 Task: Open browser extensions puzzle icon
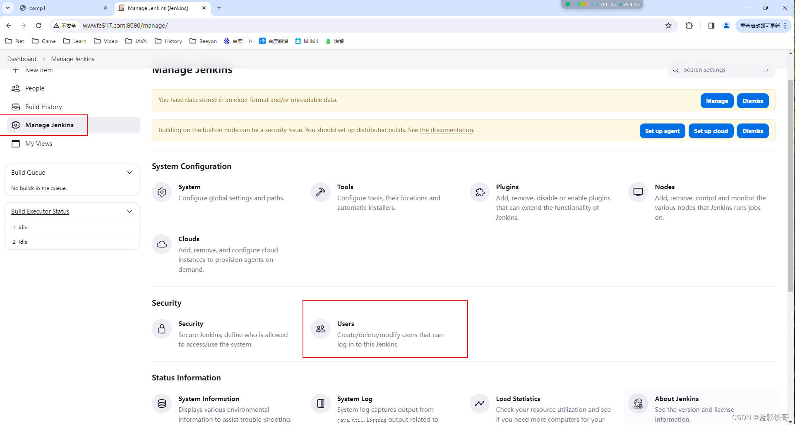689,26
